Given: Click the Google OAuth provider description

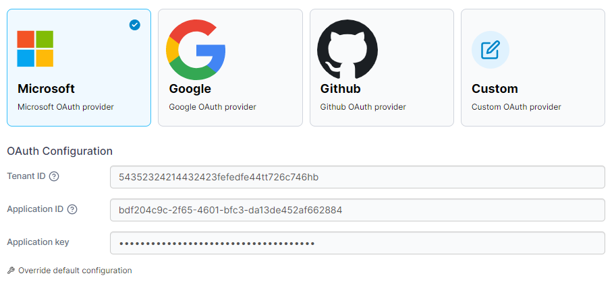Looking at the screenshot, I should coord(213,107).
